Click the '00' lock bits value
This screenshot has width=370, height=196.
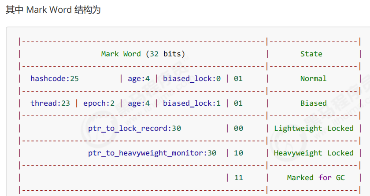coord(238,128)
